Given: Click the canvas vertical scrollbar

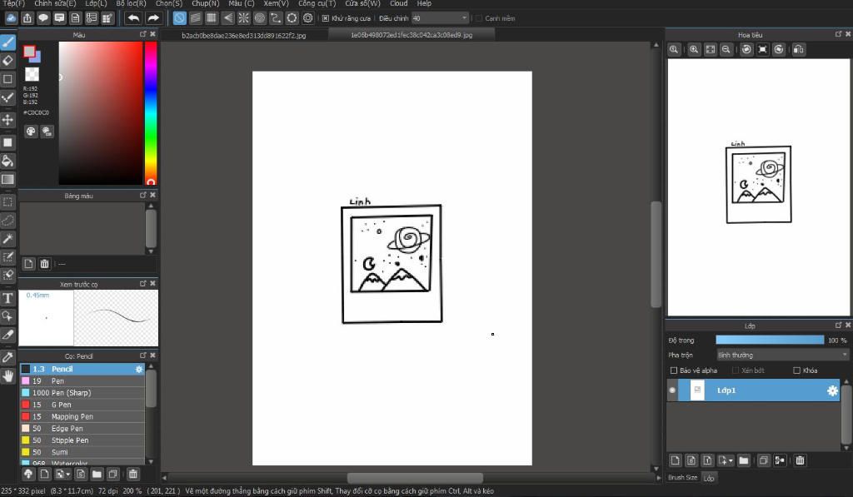Looking at the screenshot, I should tap(656, 255).
